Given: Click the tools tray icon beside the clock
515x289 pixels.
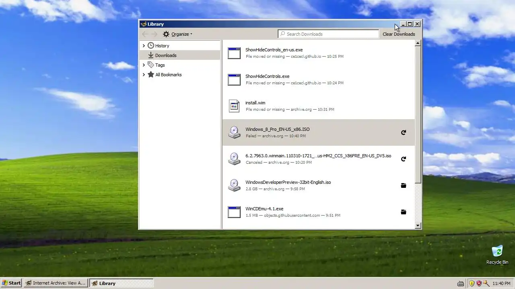Looking at the screenshot, I should click(486, 283).
